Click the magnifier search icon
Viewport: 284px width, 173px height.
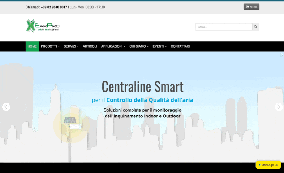click(255, 27)
